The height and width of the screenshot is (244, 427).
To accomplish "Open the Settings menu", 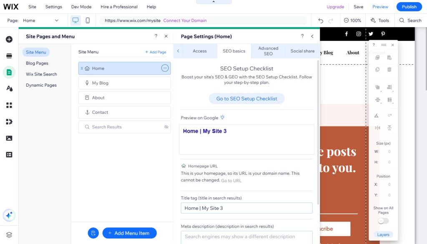I will (x=54, y=7).
